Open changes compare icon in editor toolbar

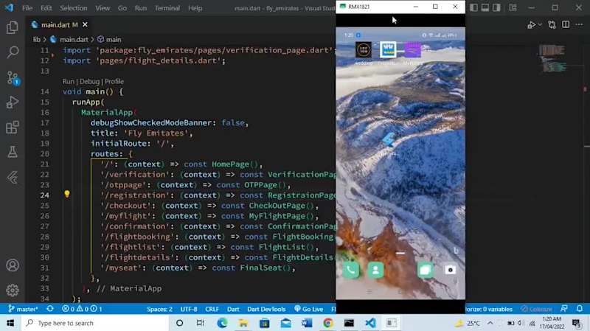coord(552,24)
